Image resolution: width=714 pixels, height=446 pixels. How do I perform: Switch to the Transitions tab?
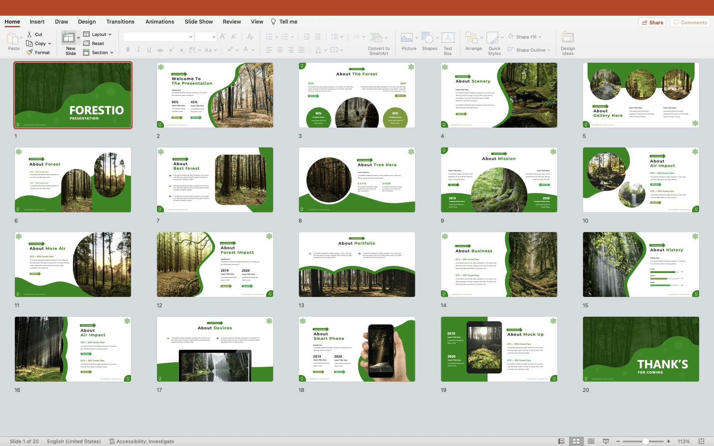point(120,21)
